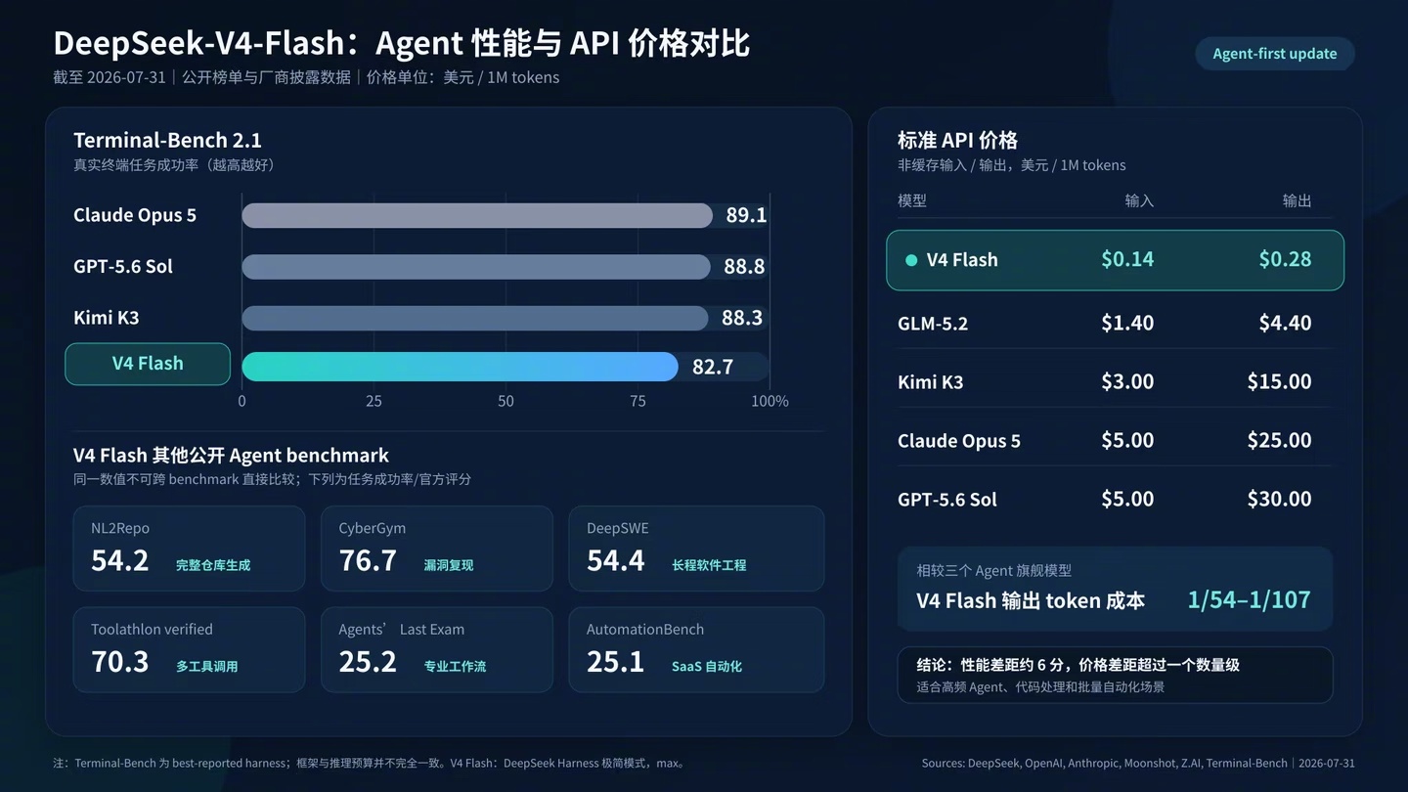
Task: Click the Agent-first update badge
Action: (x=1274, y=54)
